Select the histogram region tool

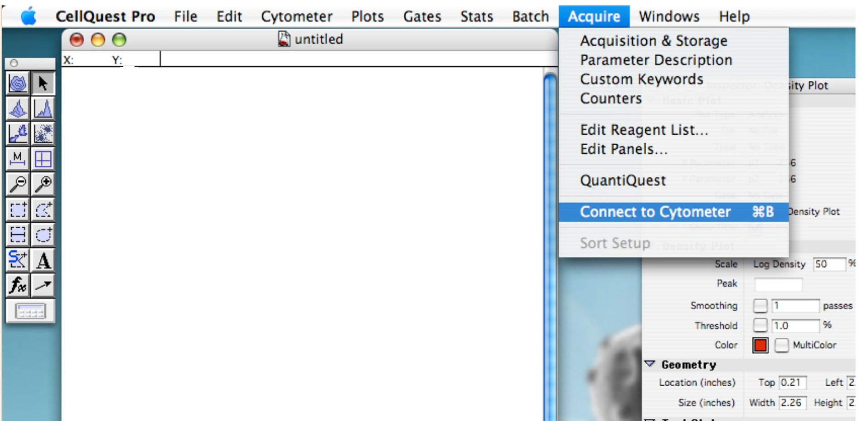[18, 235]
